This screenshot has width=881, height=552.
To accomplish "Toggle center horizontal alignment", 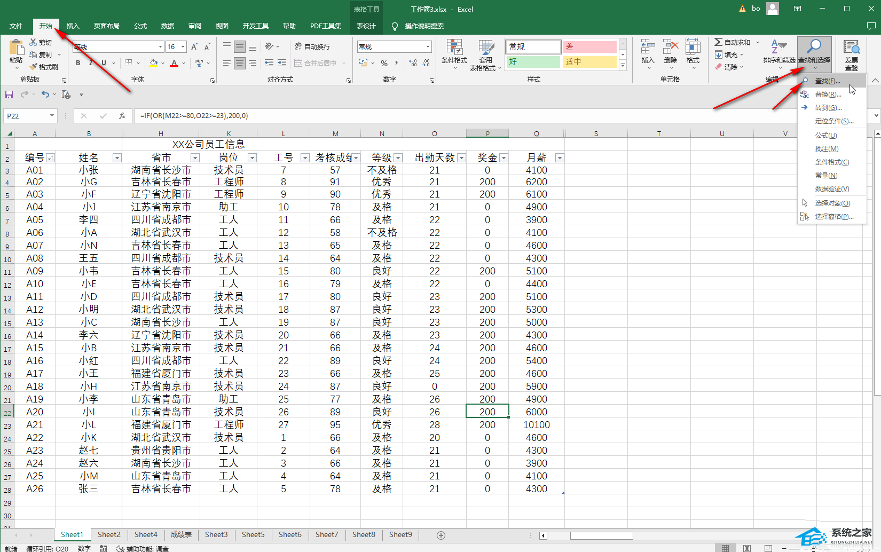I will tap(240, 63).
